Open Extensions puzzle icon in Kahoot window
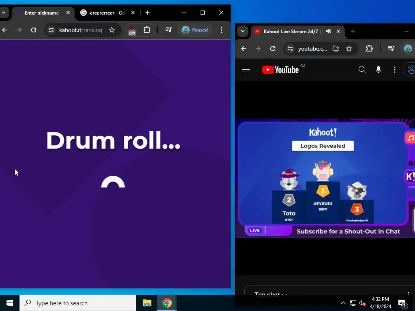 pos(147,30)
